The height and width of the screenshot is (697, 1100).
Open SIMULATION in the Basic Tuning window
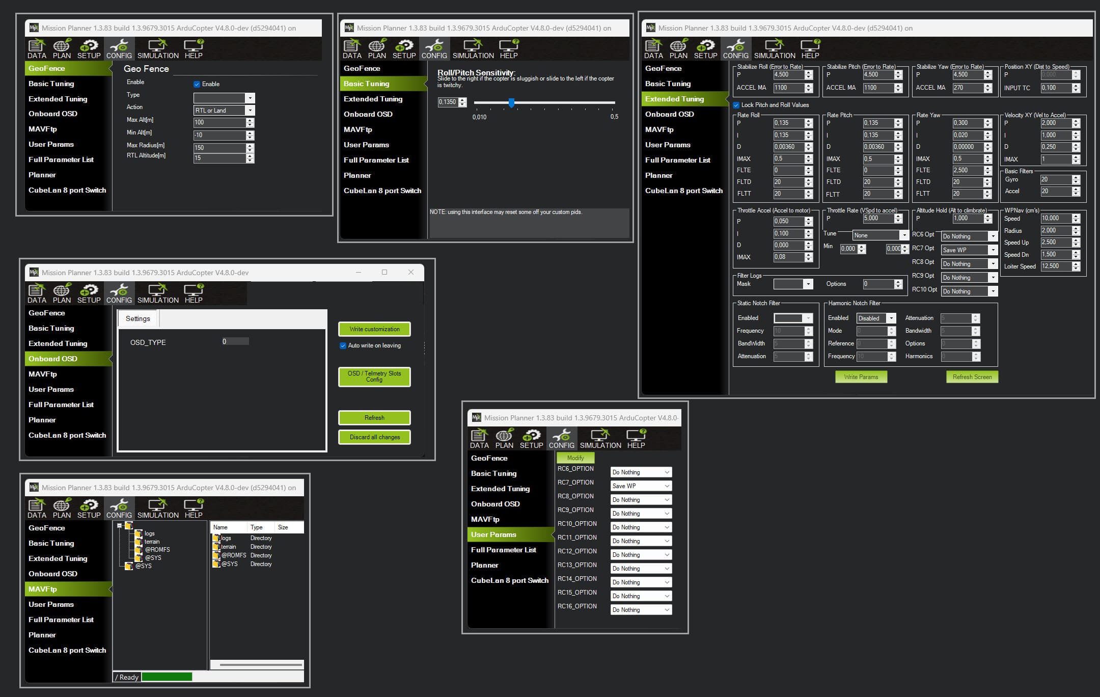(x=473, y=49)
